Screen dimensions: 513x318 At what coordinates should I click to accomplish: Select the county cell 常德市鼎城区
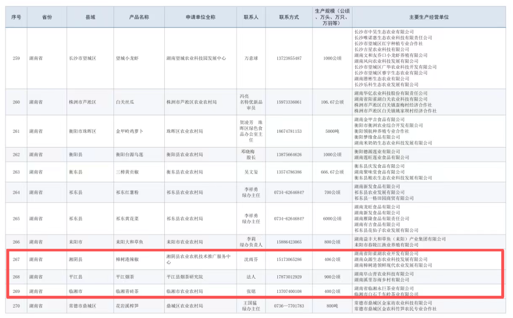coord(83,306)
